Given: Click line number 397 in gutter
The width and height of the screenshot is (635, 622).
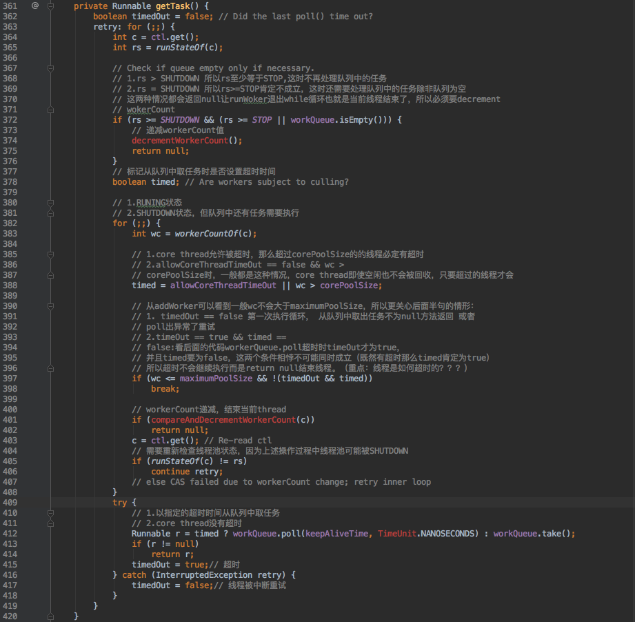Looking at the screenshot, I should 10,379.
